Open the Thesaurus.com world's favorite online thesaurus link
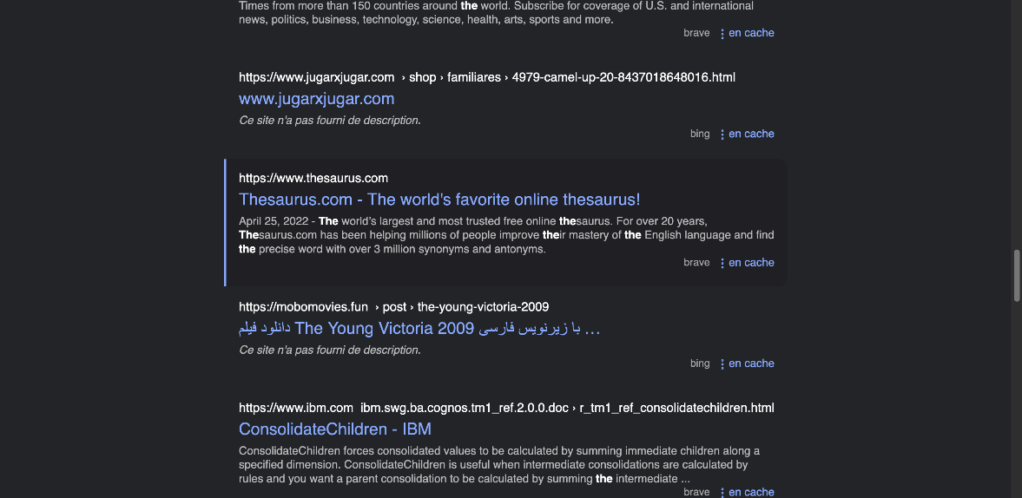The width and height of the screenshot is (1022, 498). coord(439,200)
